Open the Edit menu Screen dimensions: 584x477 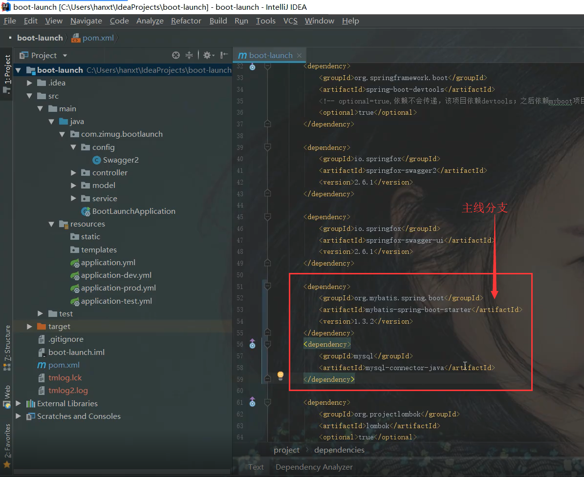[x=30, y=21]
